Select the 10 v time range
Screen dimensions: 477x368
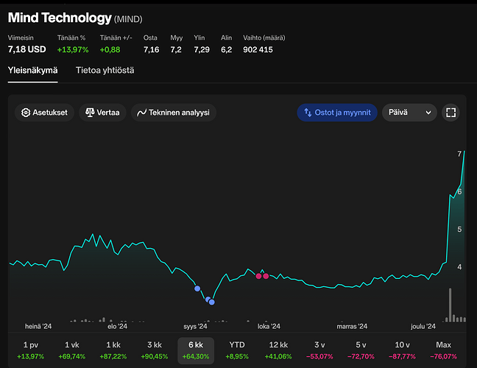pos(402,350)
